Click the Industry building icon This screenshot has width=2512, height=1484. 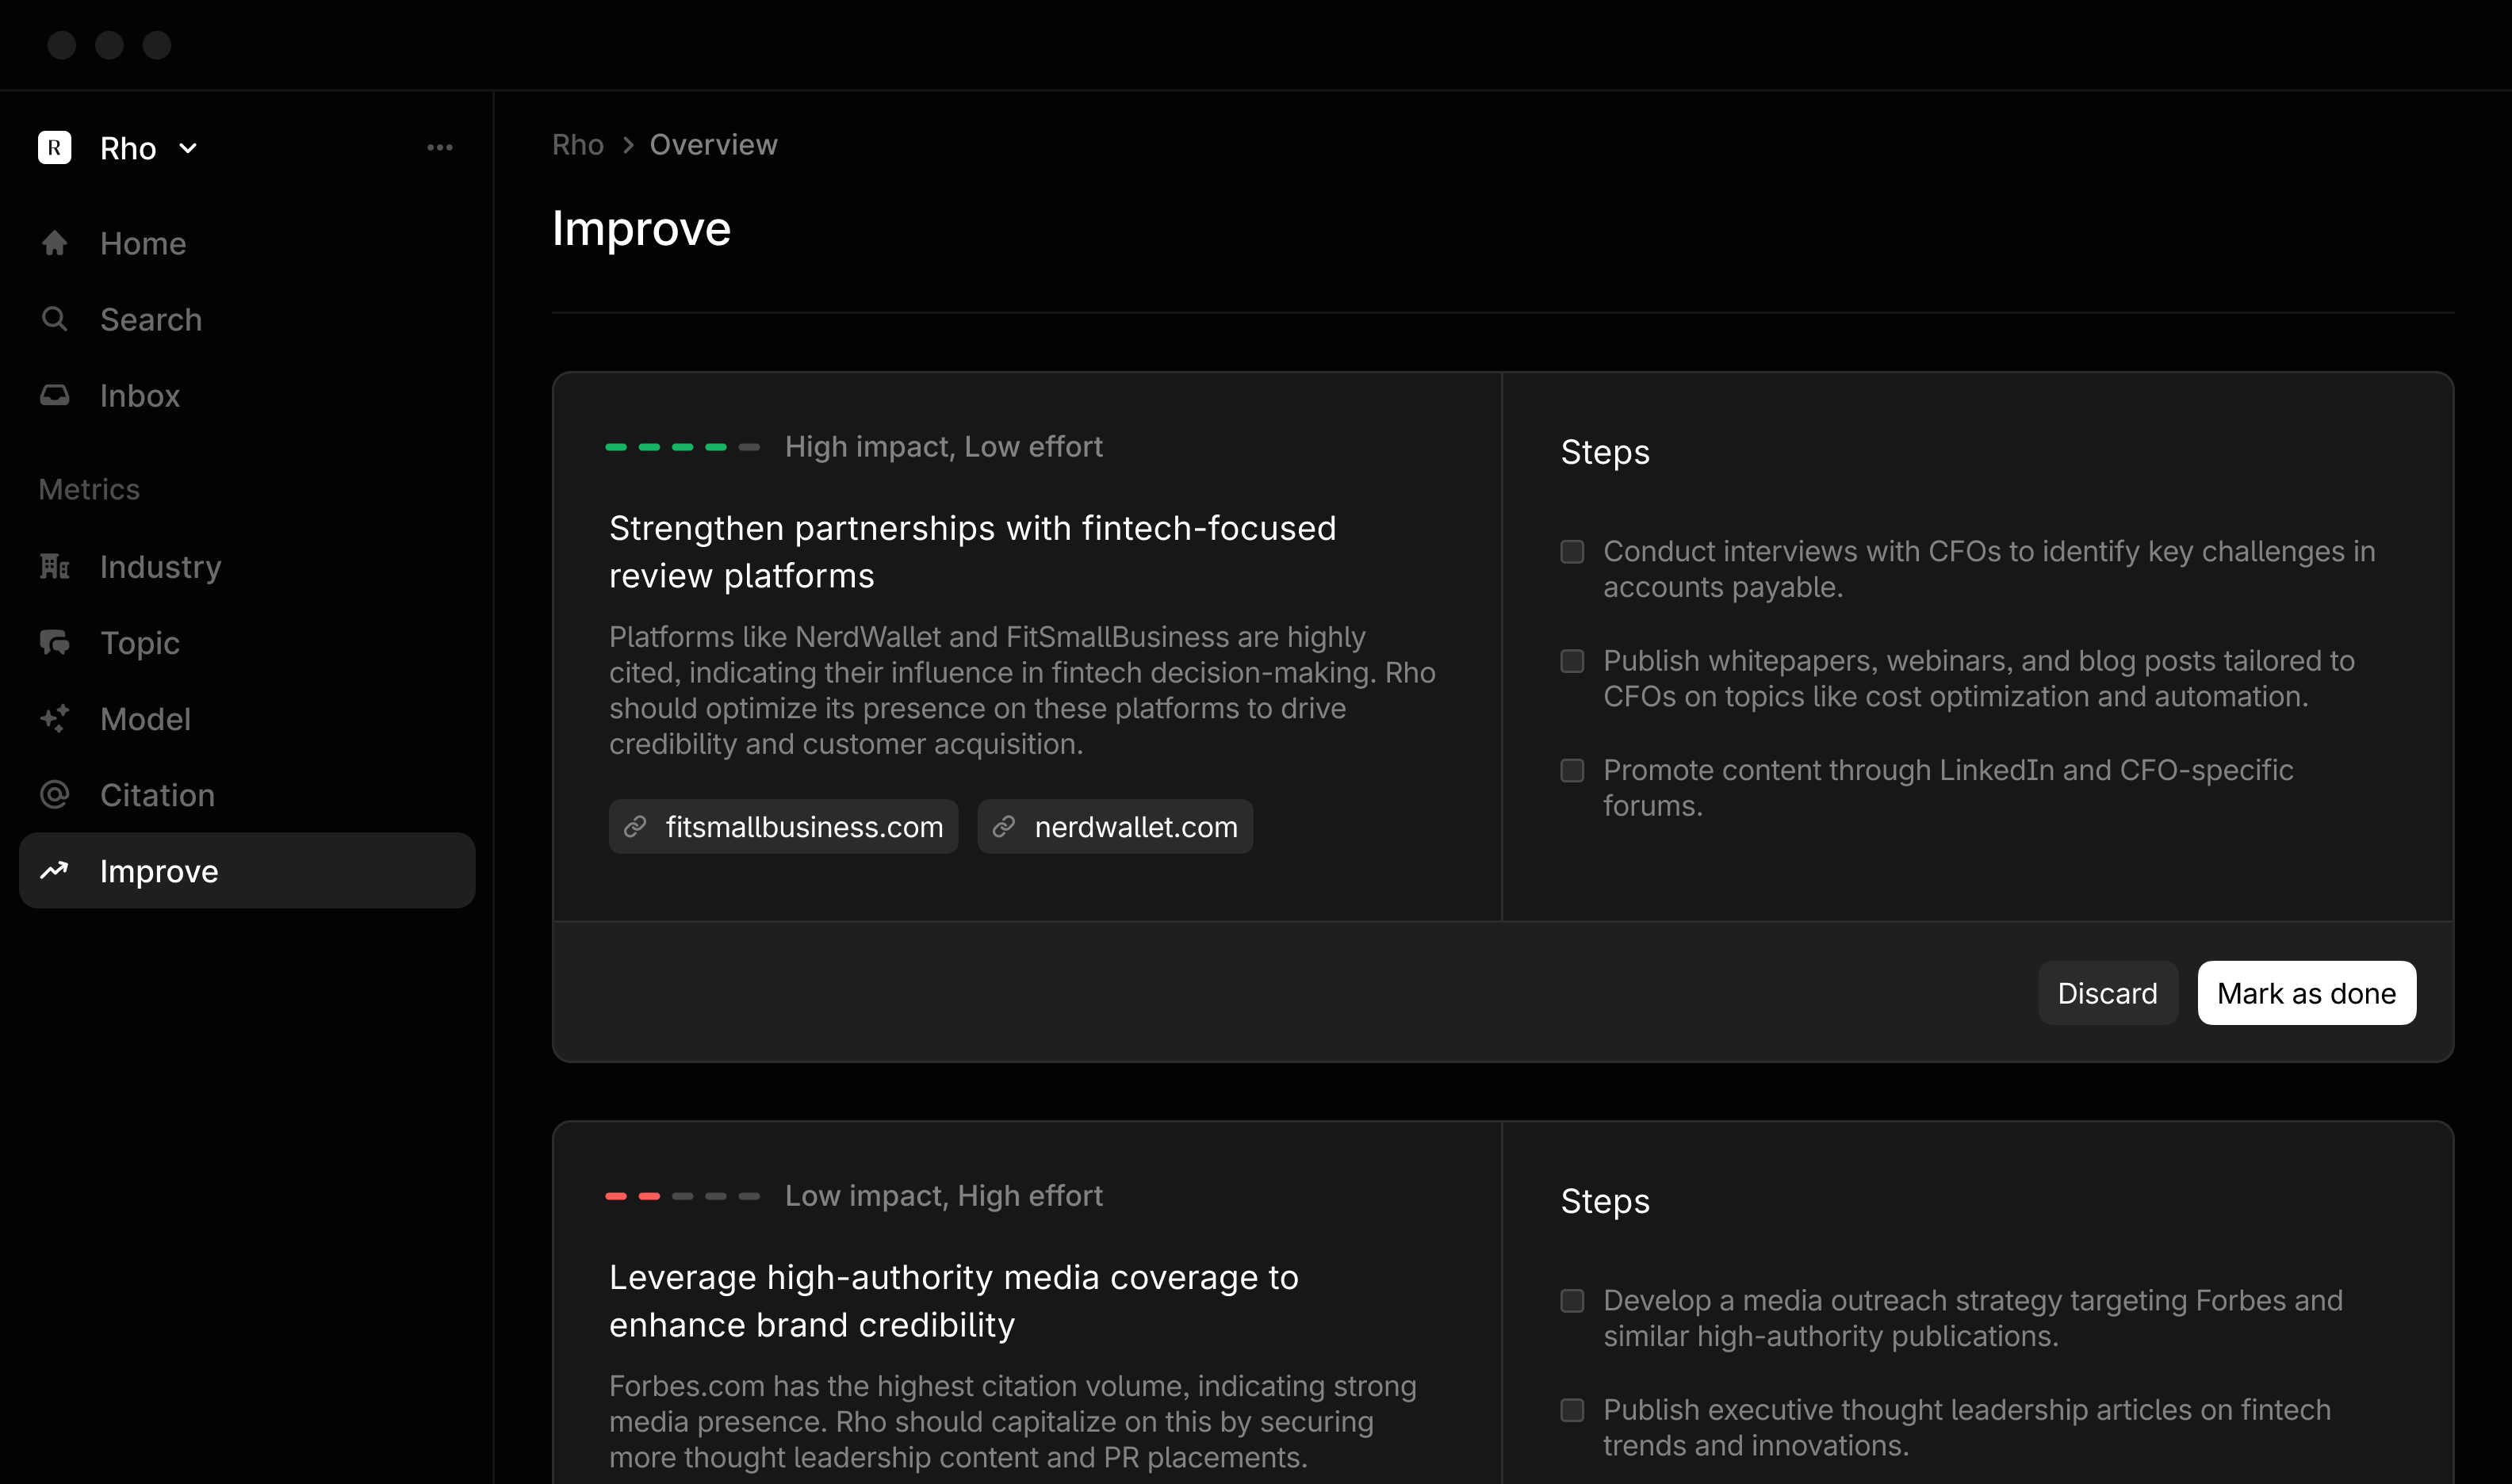coord(55,567)
